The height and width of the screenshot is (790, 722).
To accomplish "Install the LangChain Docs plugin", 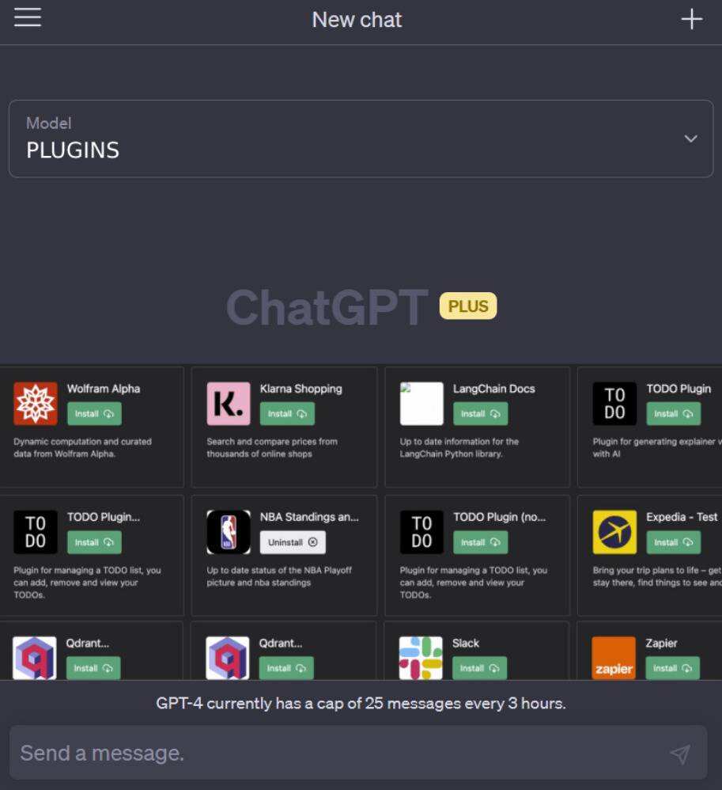I will coord(480,414).
